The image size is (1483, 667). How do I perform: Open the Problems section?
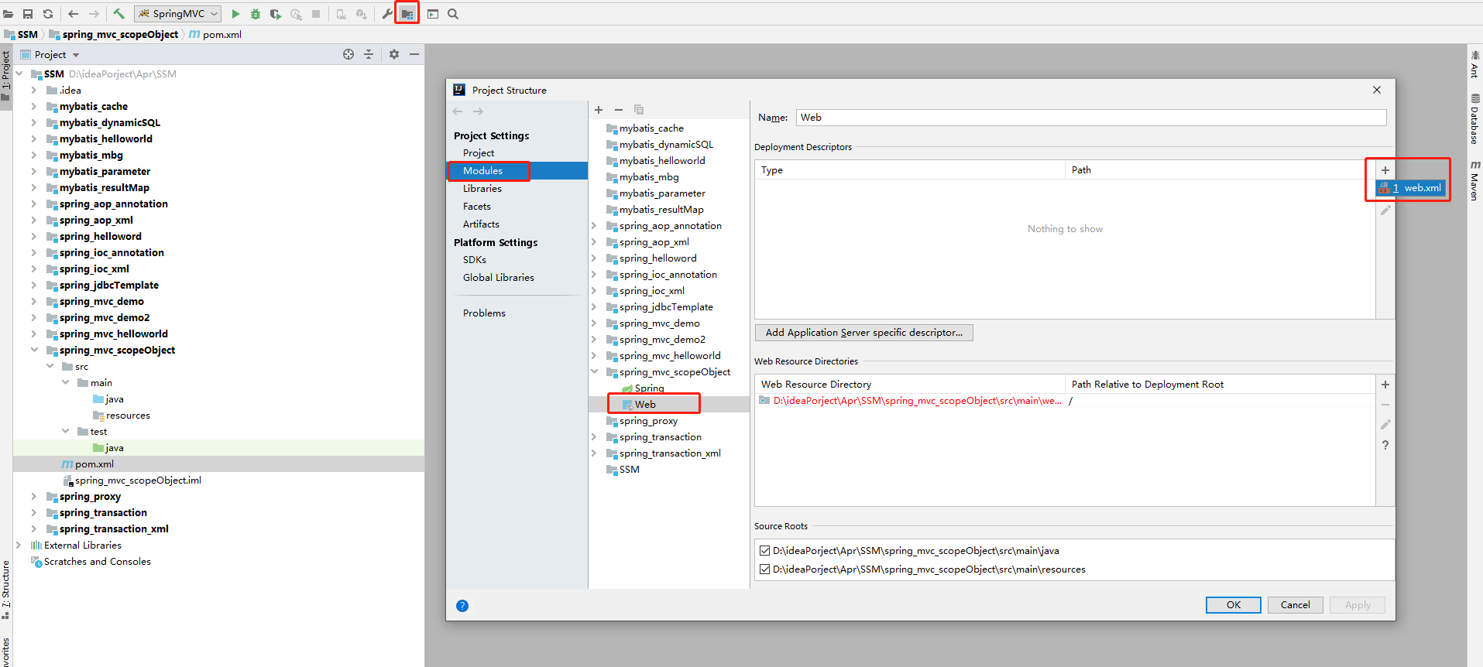coord(484,313)
